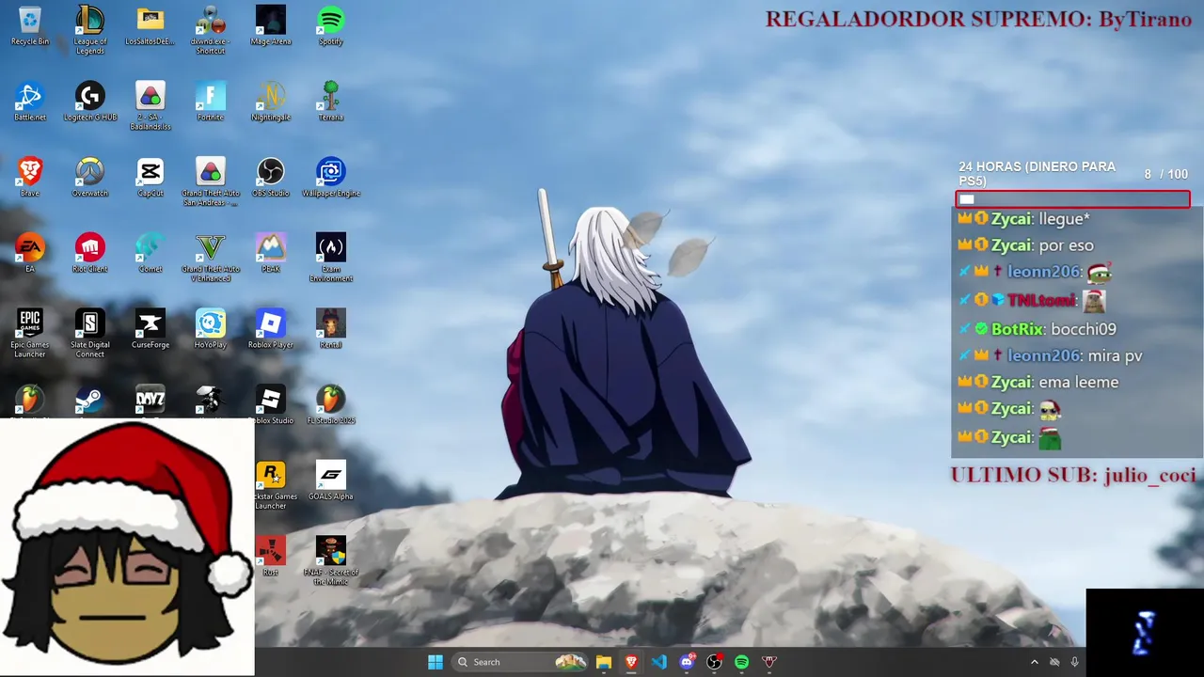Open Spotify from the taskbar

pos(742,662)
